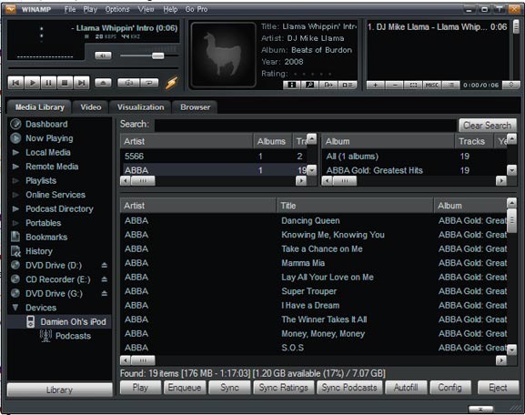Remove from playlist with the minus button
Viewport: 525px width, 415px height.
tap(395, 85)
